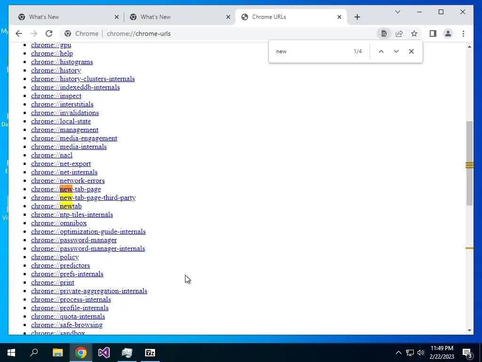This screenshot has width=482, height=362.
Task: Open Visual Studio from the taskbar
Action: (104, 353)
